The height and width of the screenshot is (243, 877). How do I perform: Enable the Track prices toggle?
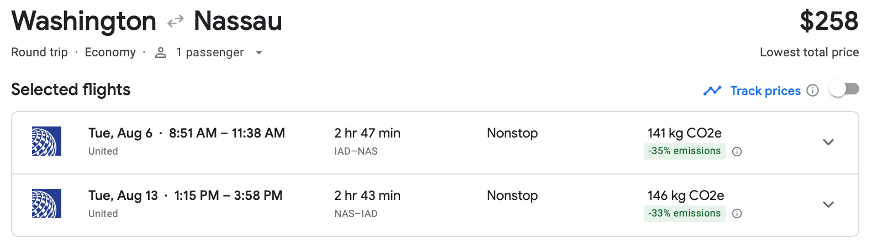coord(844,89)
